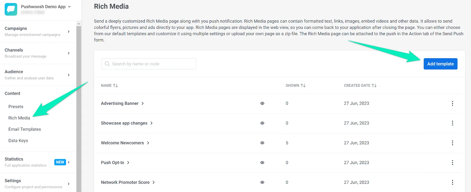Open the Showcase app changes template
471x192 pixels.
[124, 123]
